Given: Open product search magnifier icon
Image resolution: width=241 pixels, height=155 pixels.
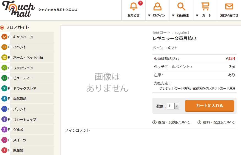Looking at the screenshot, I should [x=181, y=7].
